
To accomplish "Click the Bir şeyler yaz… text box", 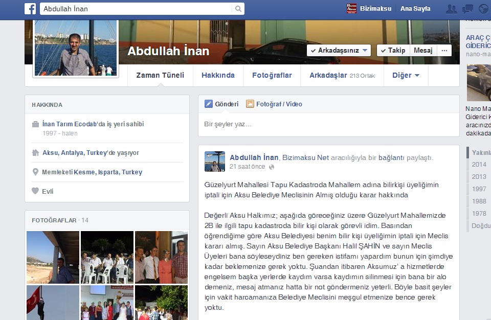I will tap(329, 124).
